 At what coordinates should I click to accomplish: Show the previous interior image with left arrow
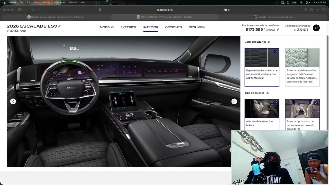click(x=13, y=101)
